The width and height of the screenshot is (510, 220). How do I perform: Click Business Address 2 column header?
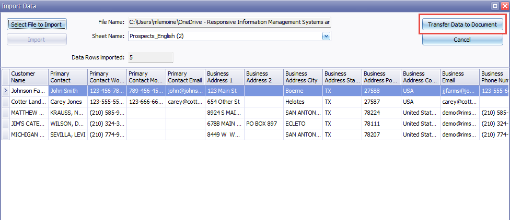coord(264,77)
